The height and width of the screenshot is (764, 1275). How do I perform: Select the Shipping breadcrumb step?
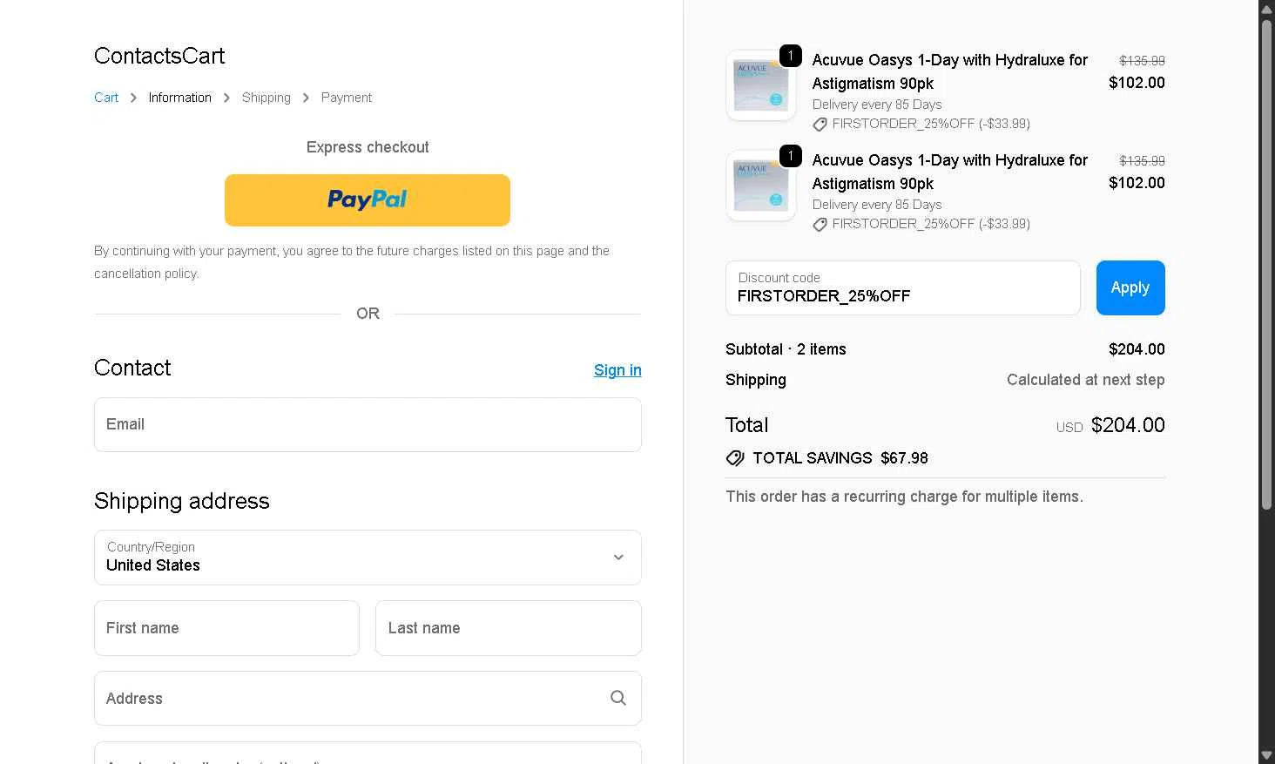coord(266,98)
